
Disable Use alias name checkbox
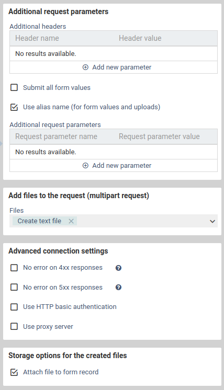[14, 107]
